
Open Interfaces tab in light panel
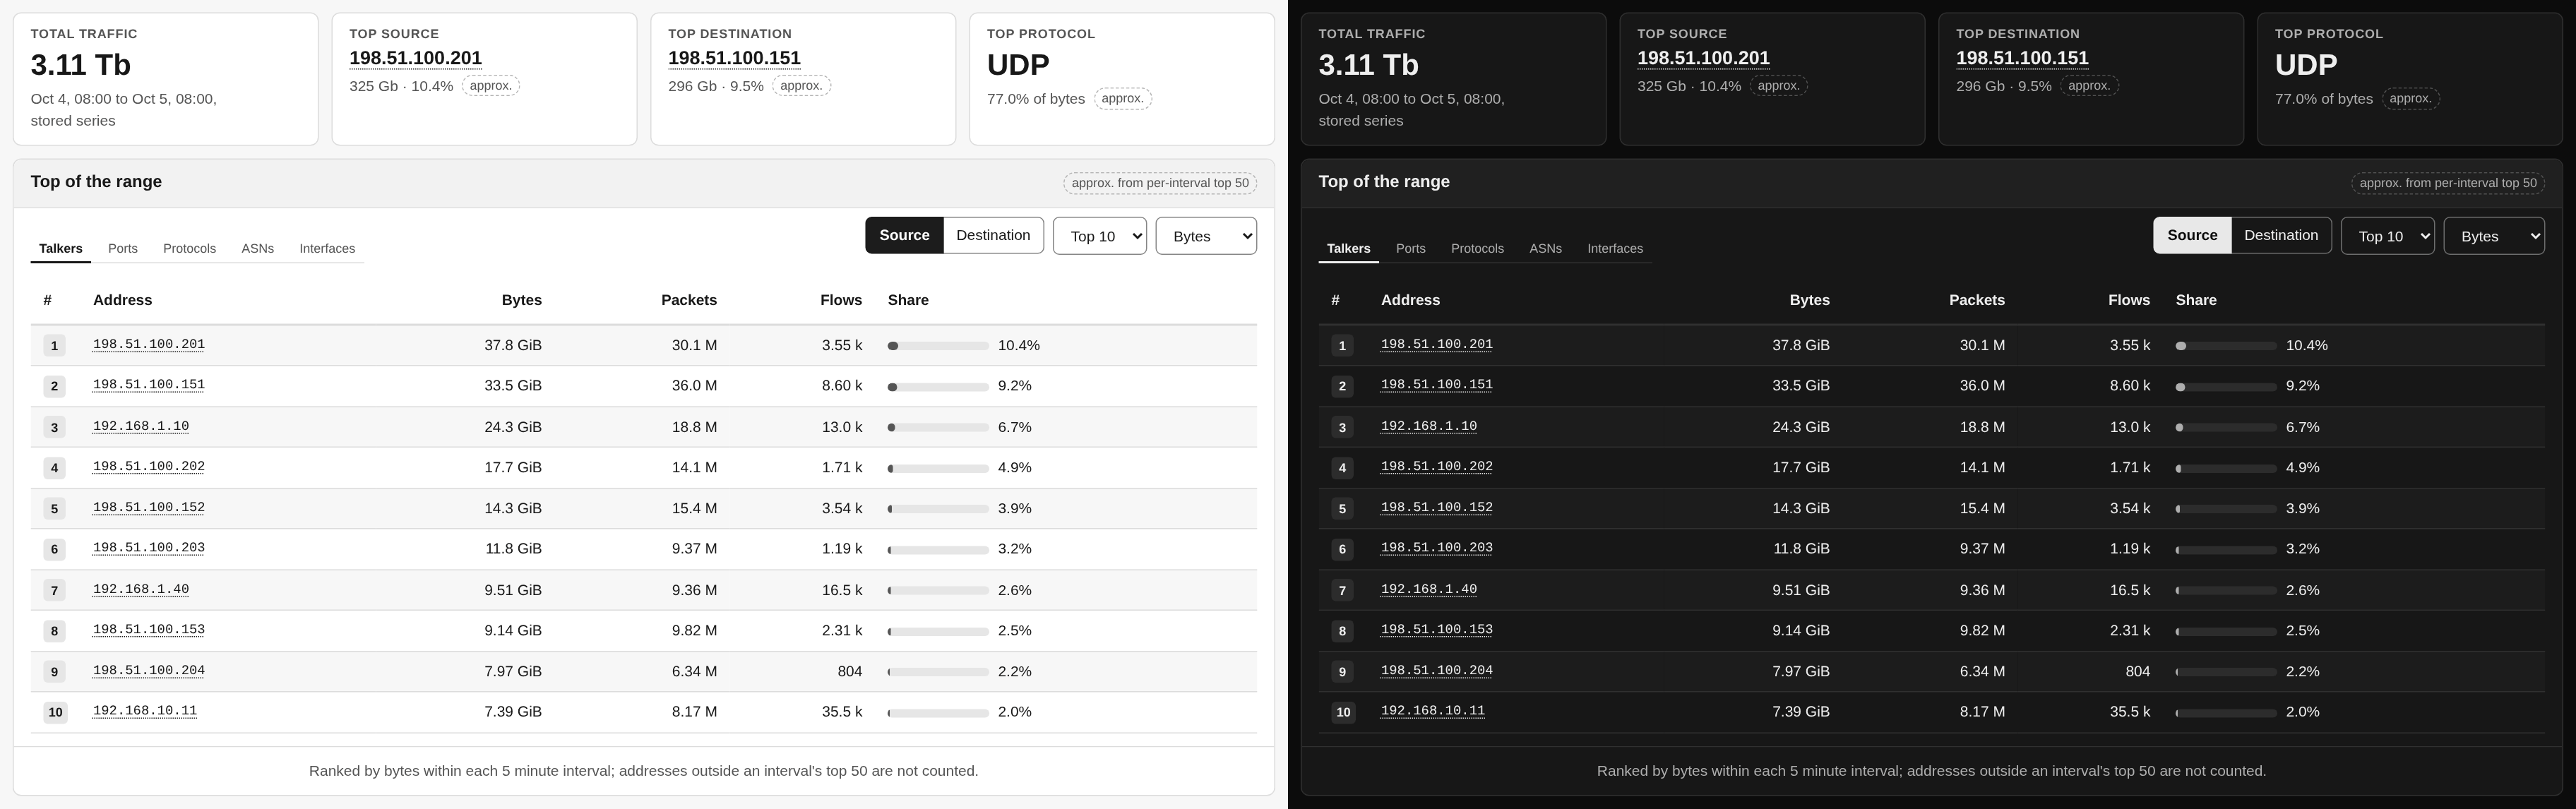[327, 248]
